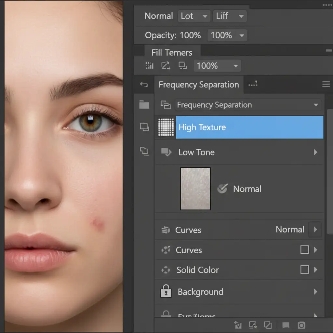The height and width of the screenshot is (333, 333).
Task: Click the stacked lines icon beside first Curves
Action: tap(166, 230)
